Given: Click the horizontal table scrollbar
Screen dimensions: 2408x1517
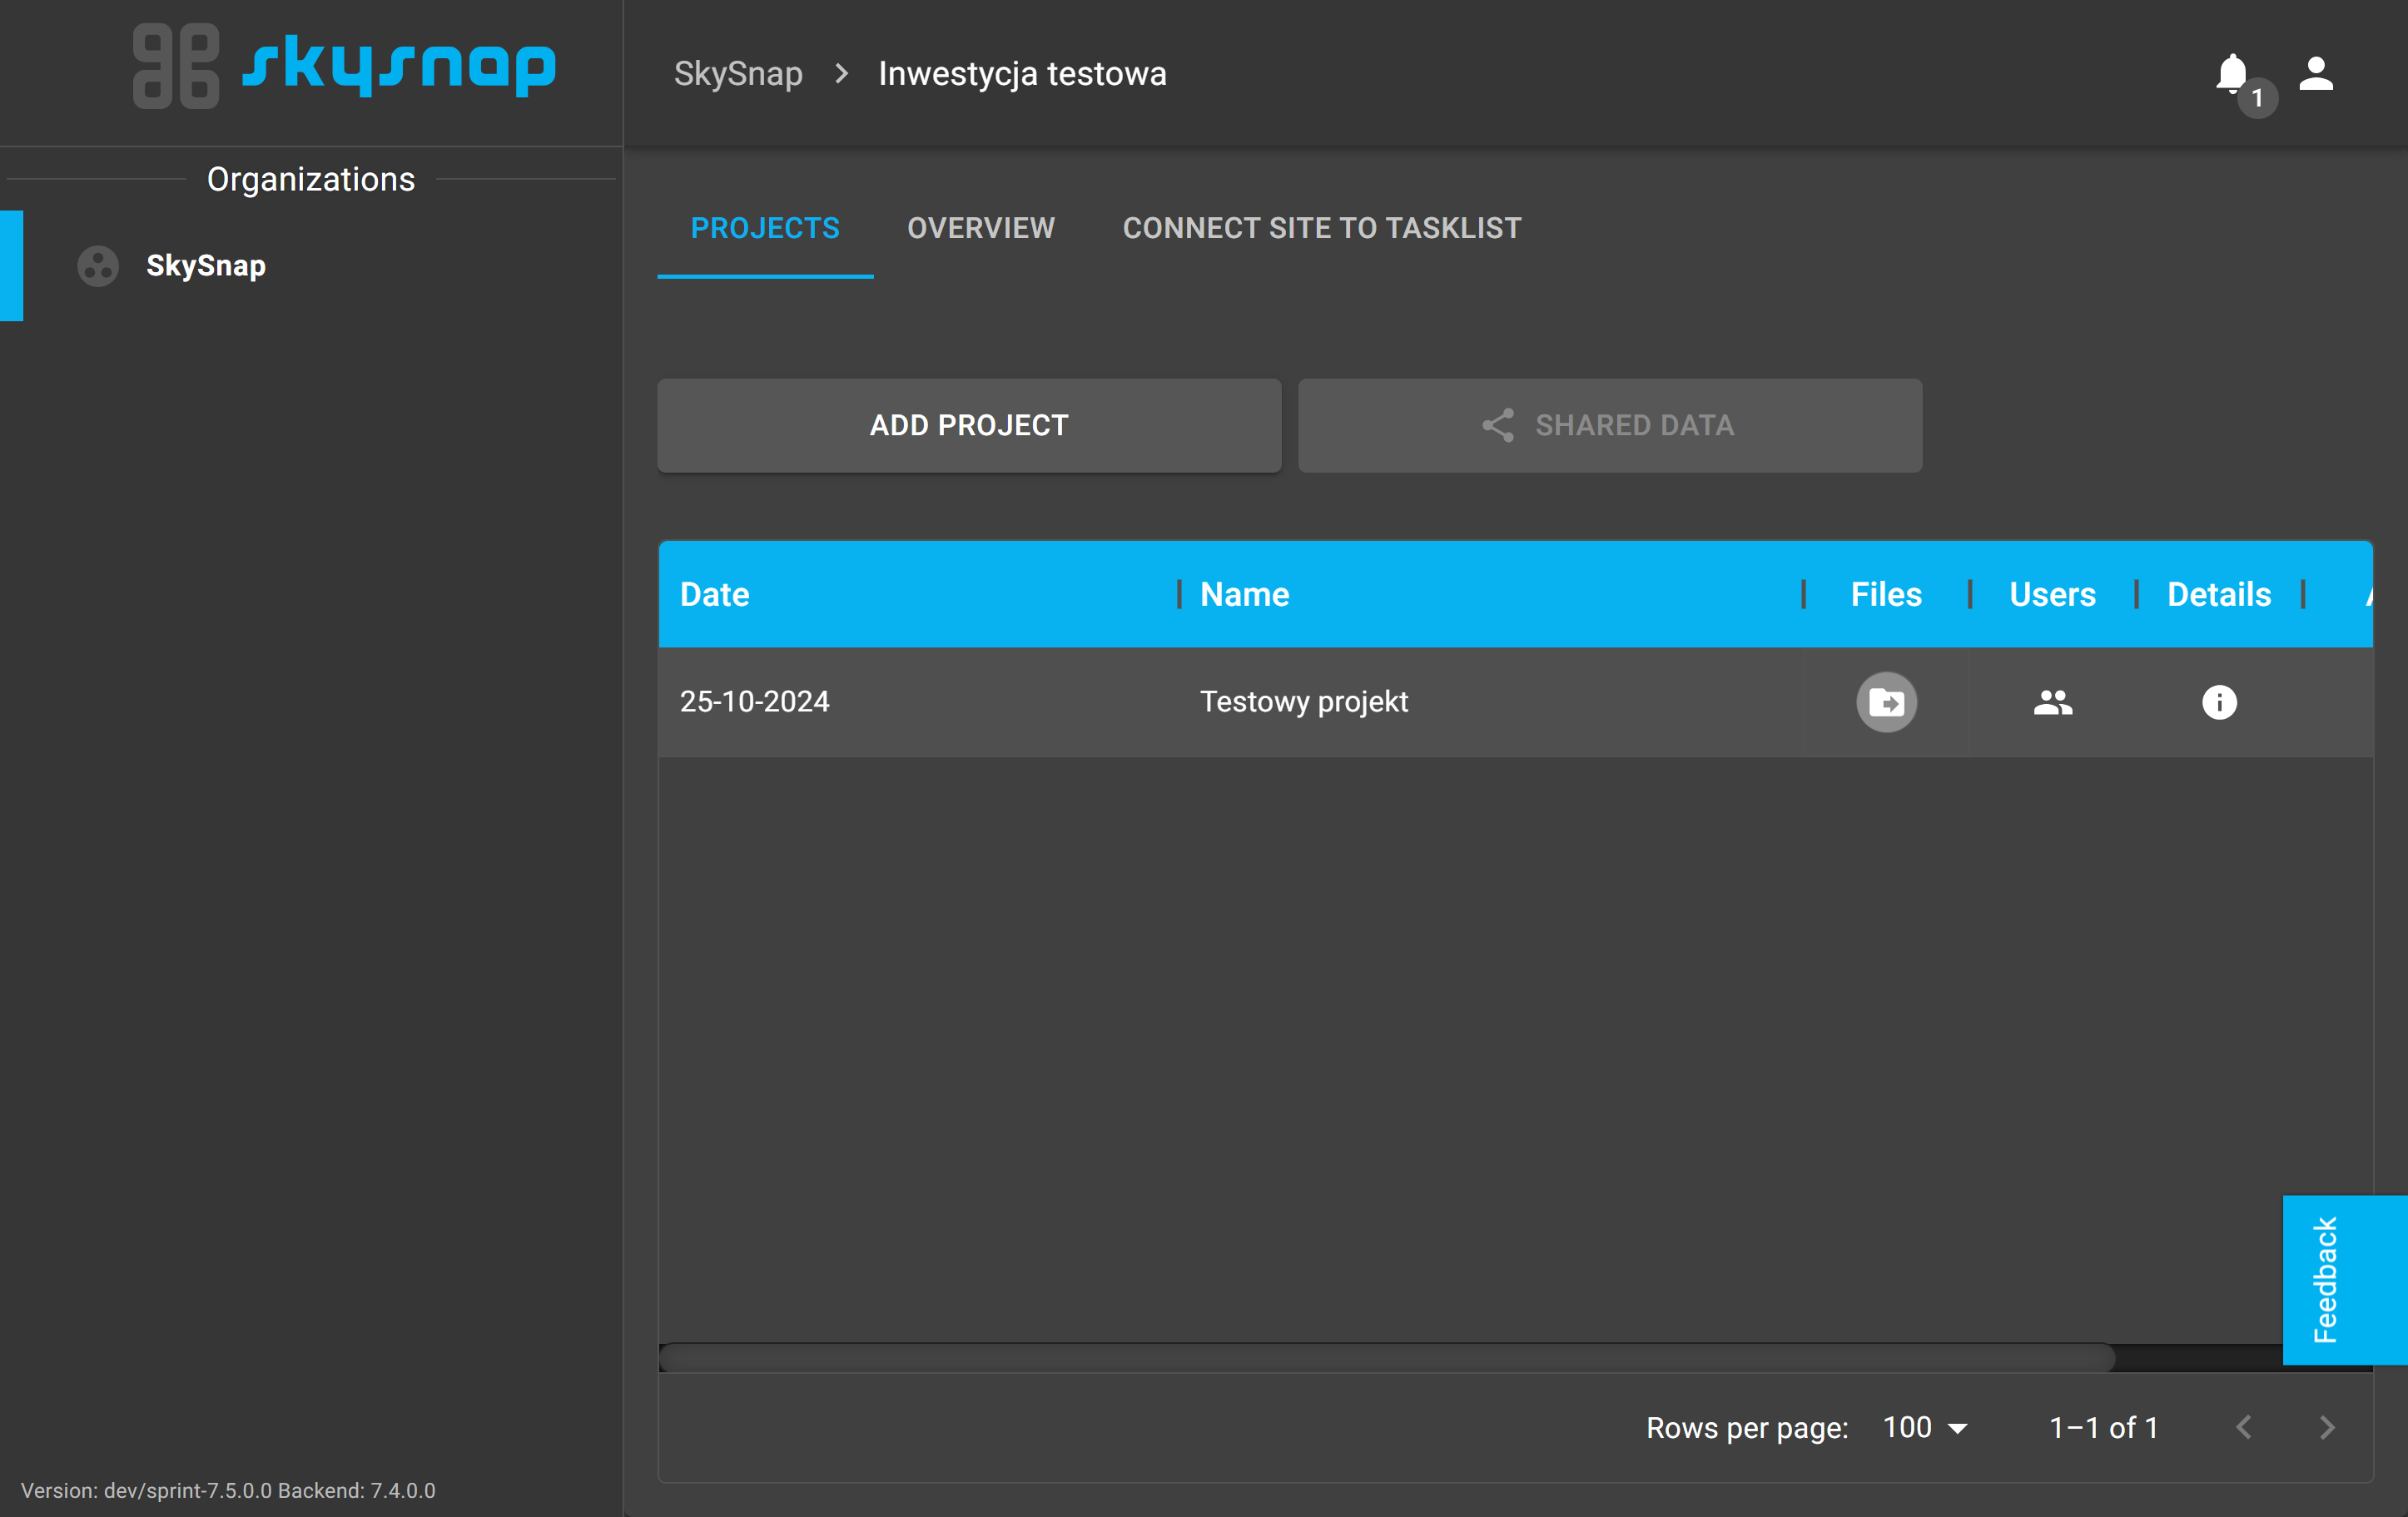Looking at the screenshot, I should pos(1387,1357).
